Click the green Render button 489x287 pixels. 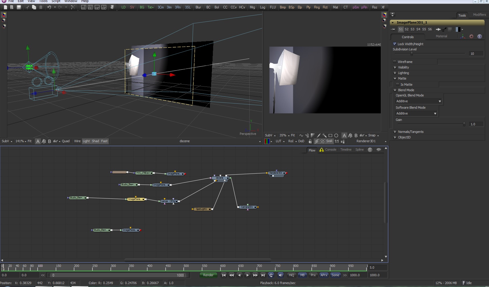tap(208, 275)
